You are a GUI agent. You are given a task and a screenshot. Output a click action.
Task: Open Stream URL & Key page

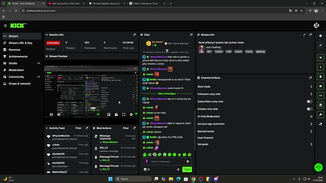point(22,43)
